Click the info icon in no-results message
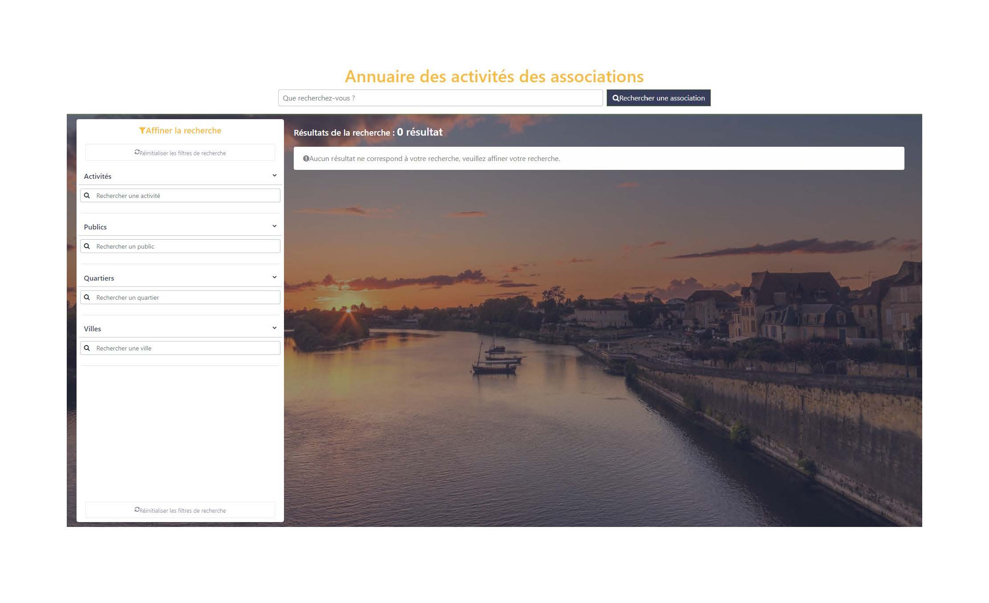Screen dimensions: 989x603 coord(306,159)
